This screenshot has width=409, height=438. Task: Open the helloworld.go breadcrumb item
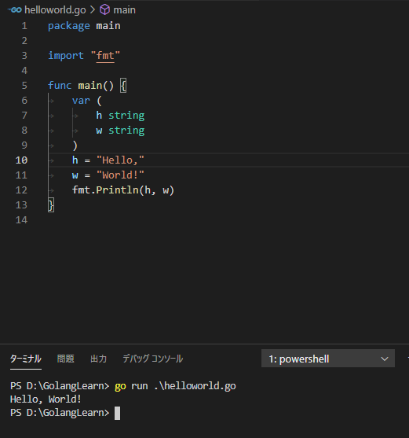(55, 10)
